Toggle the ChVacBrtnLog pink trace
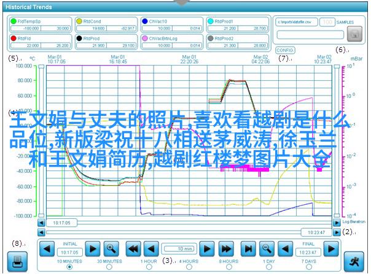Image resolution: width=371 pixels, height=274 pixels. pos(145,38)
